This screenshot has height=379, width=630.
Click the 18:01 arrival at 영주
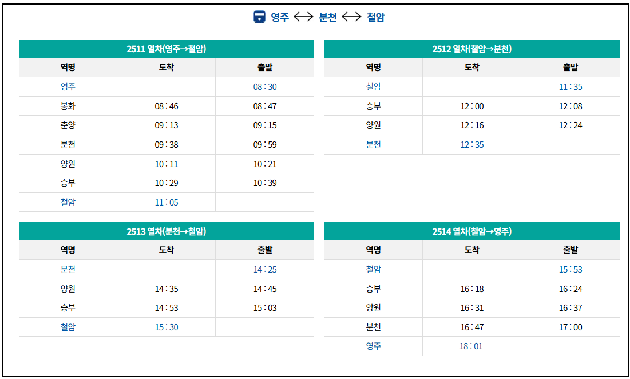pos(471,346)
